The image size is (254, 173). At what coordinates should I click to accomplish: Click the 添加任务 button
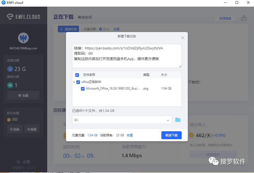point(68,29)
